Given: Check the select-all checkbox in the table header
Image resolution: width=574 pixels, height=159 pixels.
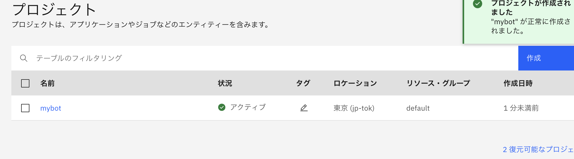Looking at the screenshot, I should 25,83.
